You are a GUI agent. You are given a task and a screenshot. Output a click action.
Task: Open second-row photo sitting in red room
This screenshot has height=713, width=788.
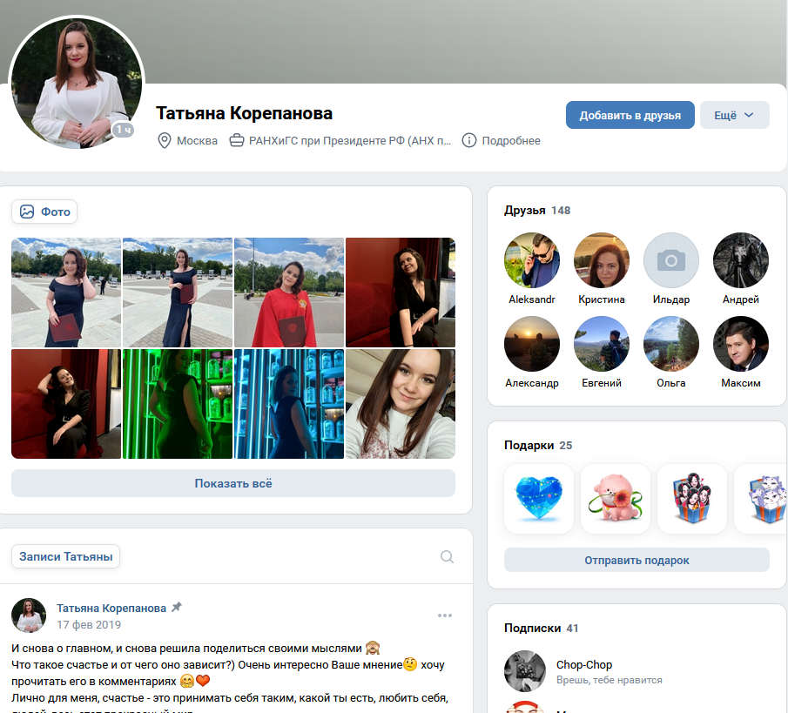[x=66, y=404]
